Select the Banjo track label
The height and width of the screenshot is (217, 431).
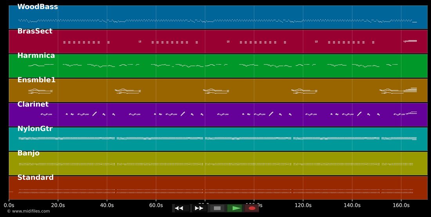pos(28,153)
